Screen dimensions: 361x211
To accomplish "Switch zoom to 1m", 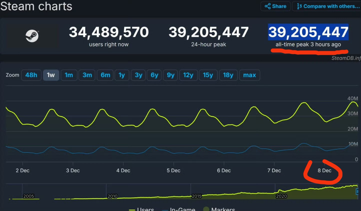I will (x=69, y=75).
